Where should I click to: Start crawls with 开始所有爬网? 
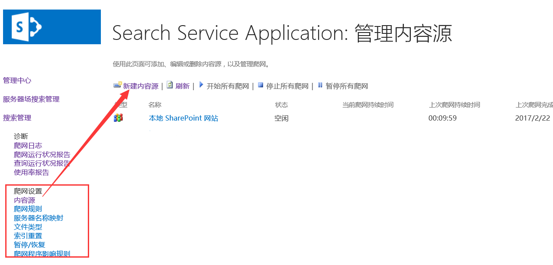(228, 86)
